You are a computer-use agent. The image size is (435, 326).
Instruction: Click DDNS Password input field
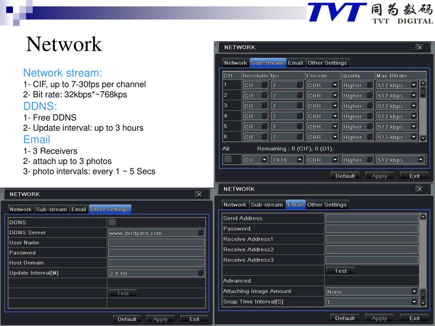point(156,253)
